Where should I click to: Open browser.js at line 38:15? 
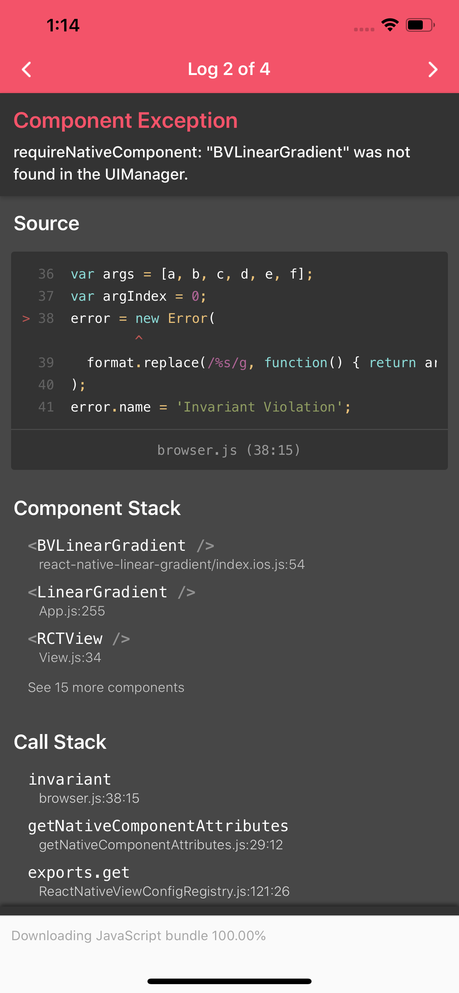pos(229,450)
